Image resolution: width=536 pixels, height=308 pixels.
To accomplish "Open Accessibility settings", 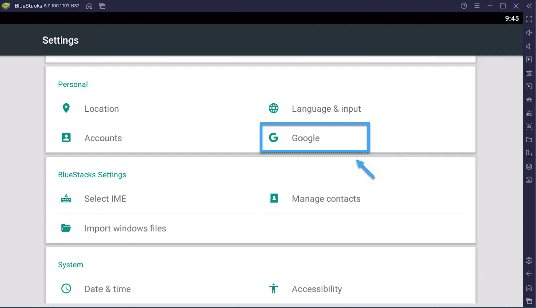I will 364,289.
